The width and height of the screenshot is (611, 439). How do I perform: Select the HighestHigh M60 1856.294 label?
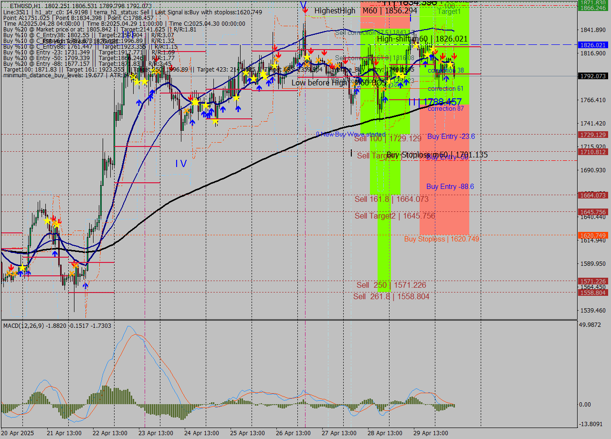366,10
